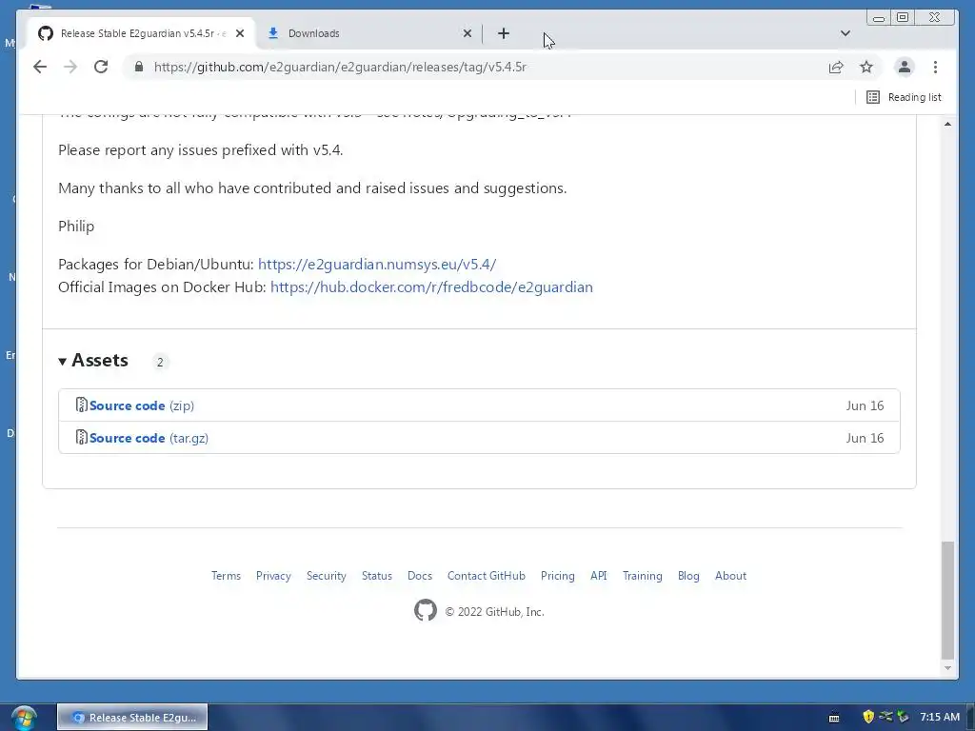View site info via the padlock icon
The height and width of the screenshot is (731, 975).
(x=139, y=67)
